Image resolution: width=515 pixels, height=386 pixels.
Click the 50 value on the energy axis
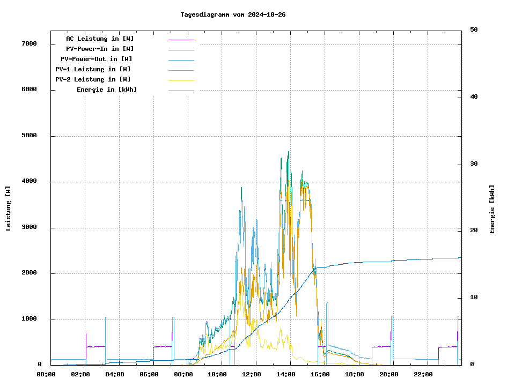474,30
